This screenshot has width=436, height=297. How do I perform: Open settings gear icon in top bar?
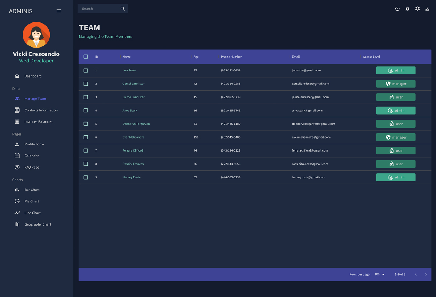point(417,9)
